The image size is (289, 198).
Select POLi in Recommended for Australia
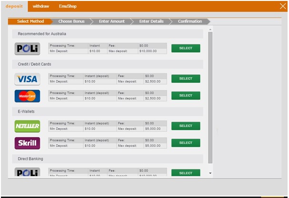point(186,48)
